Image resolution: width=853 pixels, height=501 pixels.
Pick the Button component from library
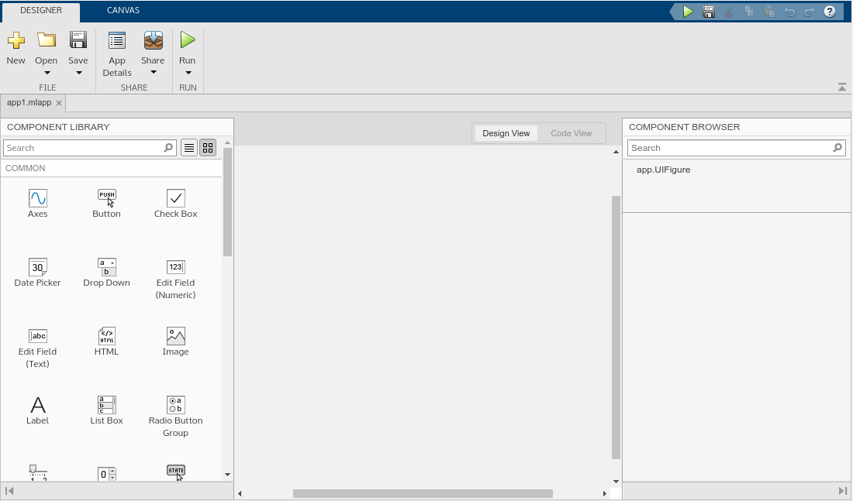pos(106,198)
